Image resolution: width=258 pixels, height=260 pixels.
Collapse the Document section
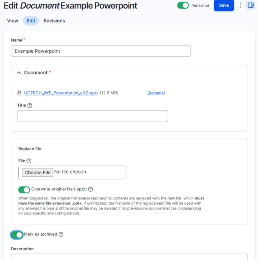coord(19,73)
